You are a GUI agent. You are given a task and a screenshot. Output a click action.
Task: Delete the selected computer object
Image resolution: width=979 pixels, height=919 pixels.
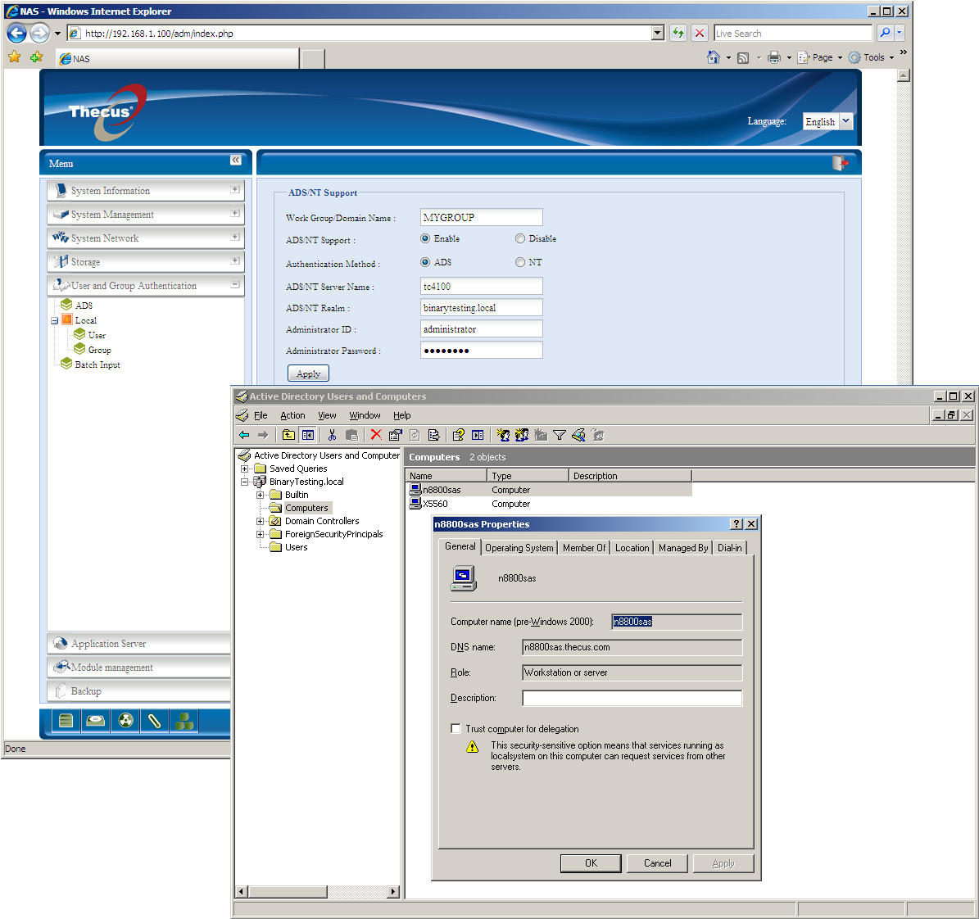tap(375, 435)
